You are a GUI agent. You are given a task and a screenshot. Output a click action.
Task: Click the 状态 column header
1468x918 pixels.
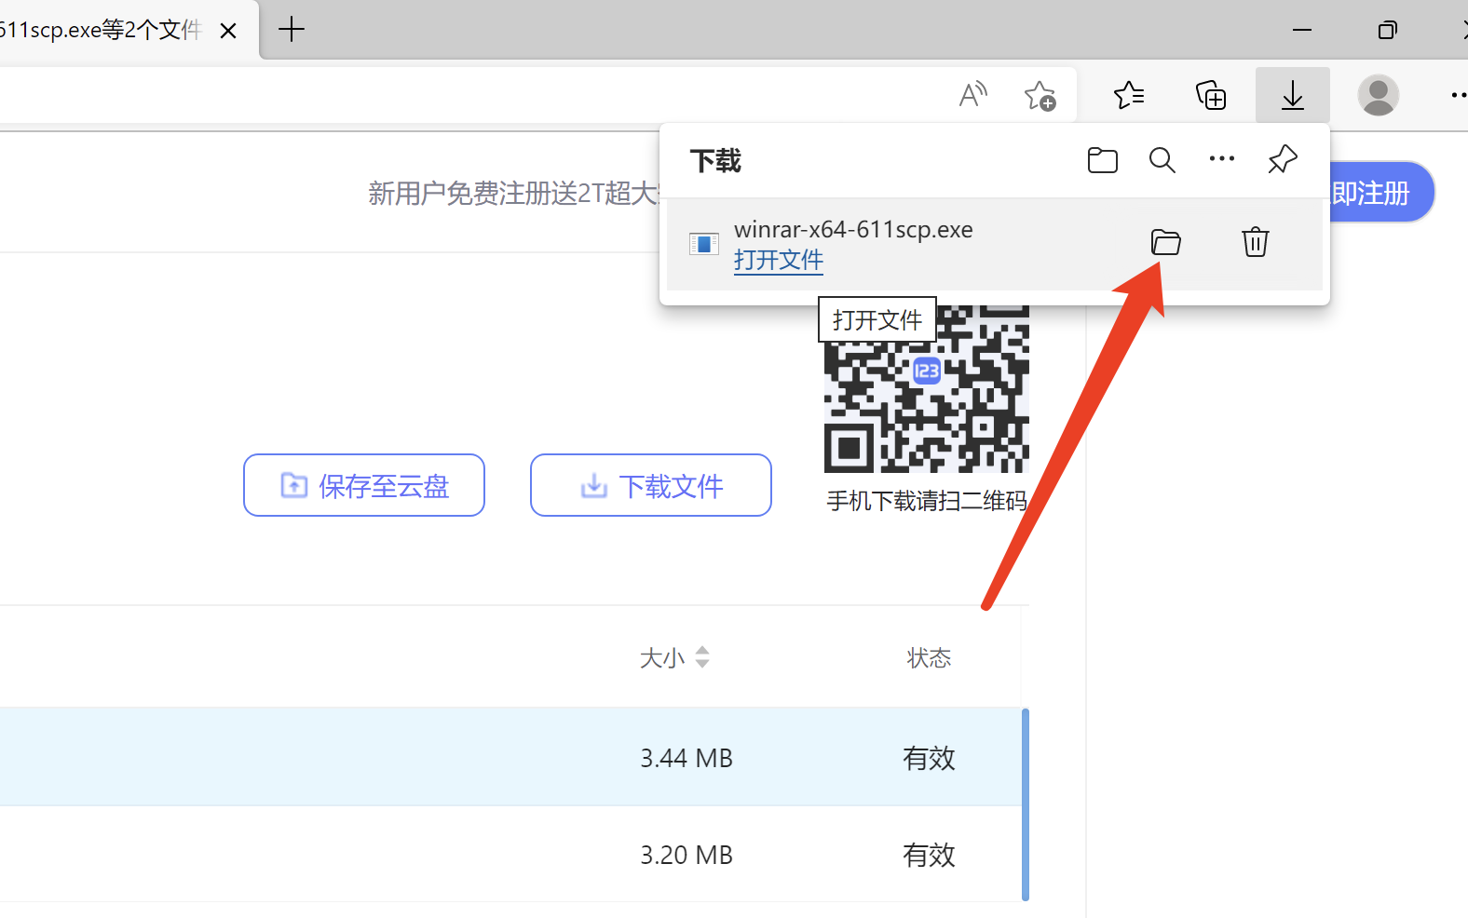929,657
